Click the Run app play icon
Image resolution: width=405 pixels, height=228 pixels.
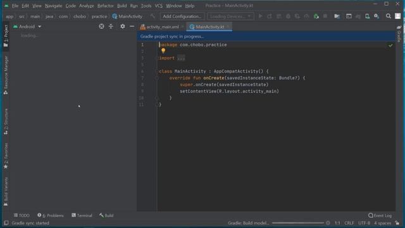point(260,16)
